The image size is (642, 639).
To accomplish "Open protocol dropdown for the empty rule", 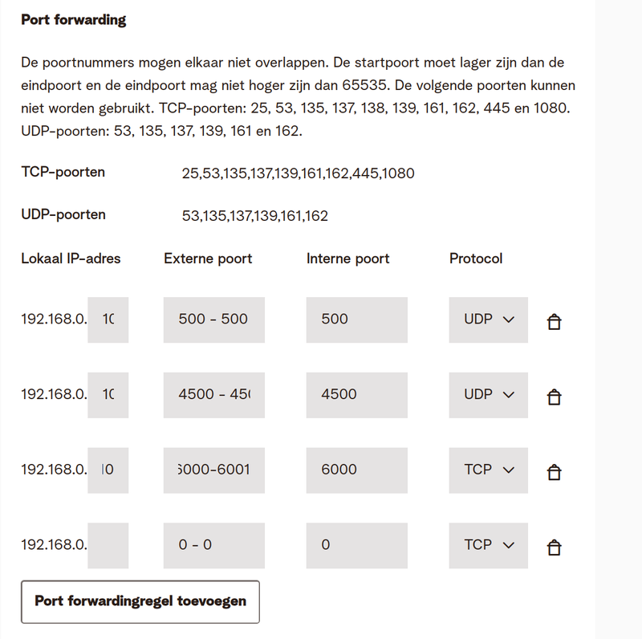I will [488, 545].
